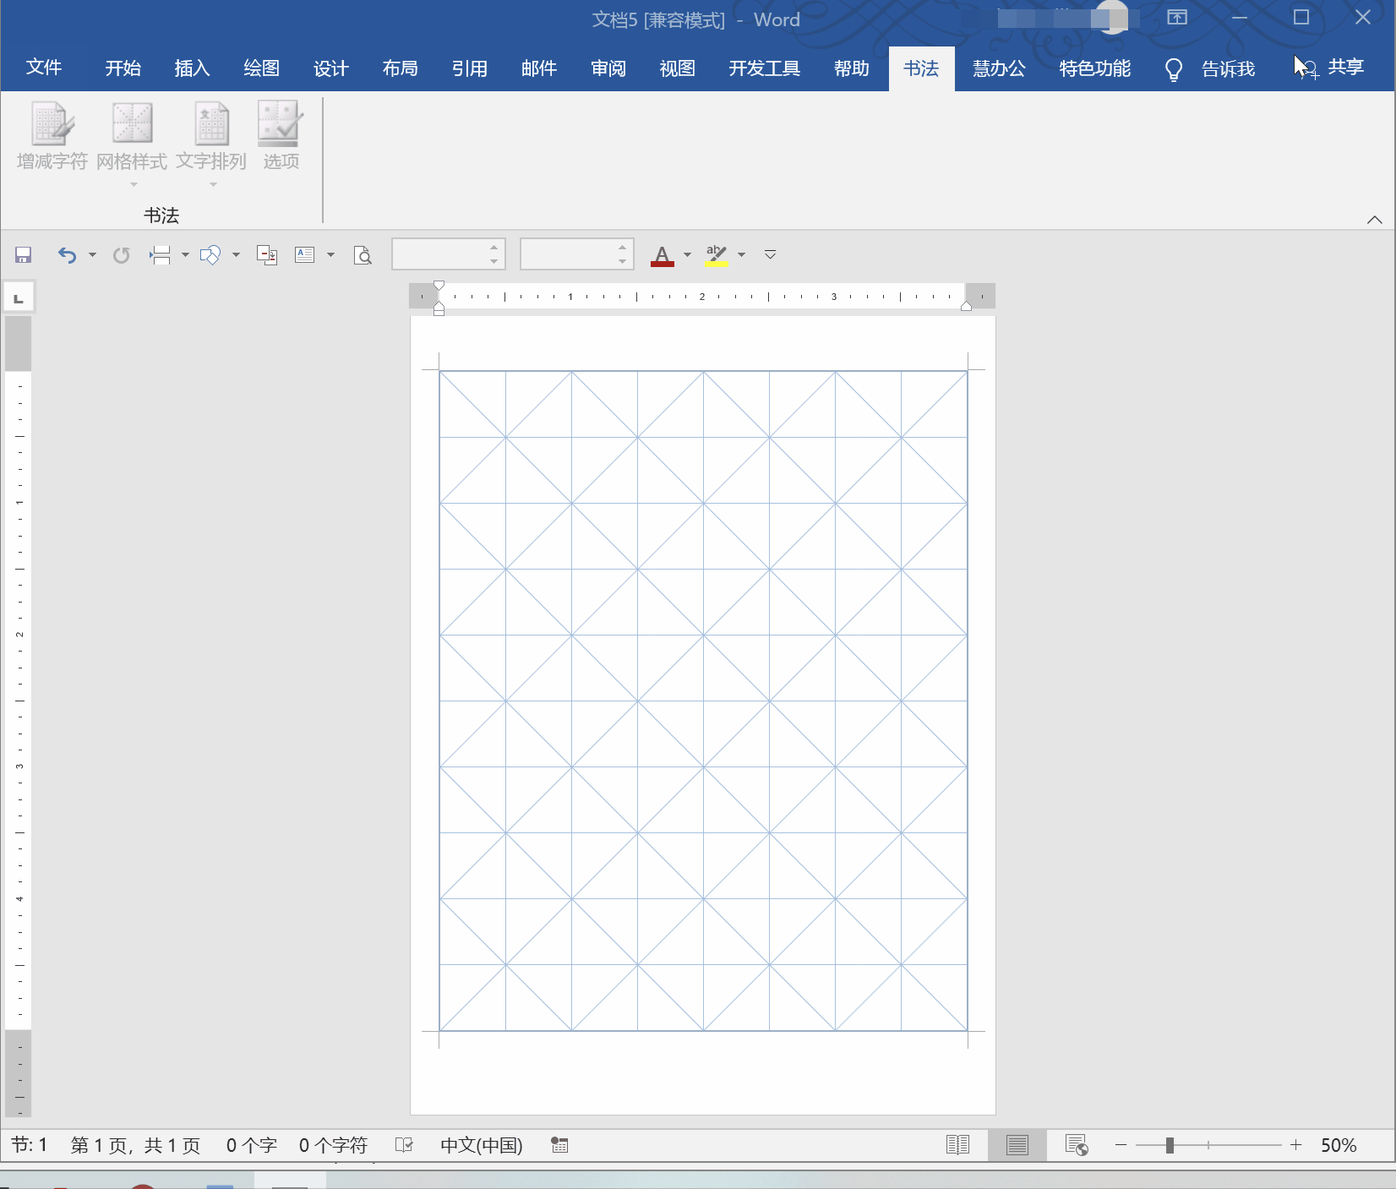Move the zoom slider handle
Image resolution: width=1396 pixels, height=1189 pixels.
click(x=1170, y=1145)
